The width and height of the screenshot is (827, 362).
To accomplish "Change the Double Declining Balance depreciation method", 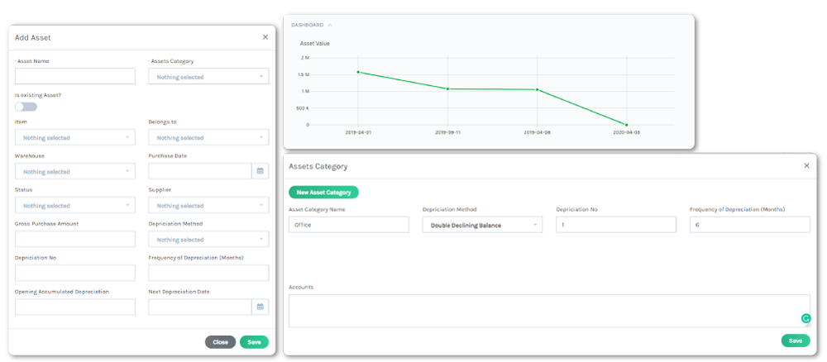I will (482, 225).
